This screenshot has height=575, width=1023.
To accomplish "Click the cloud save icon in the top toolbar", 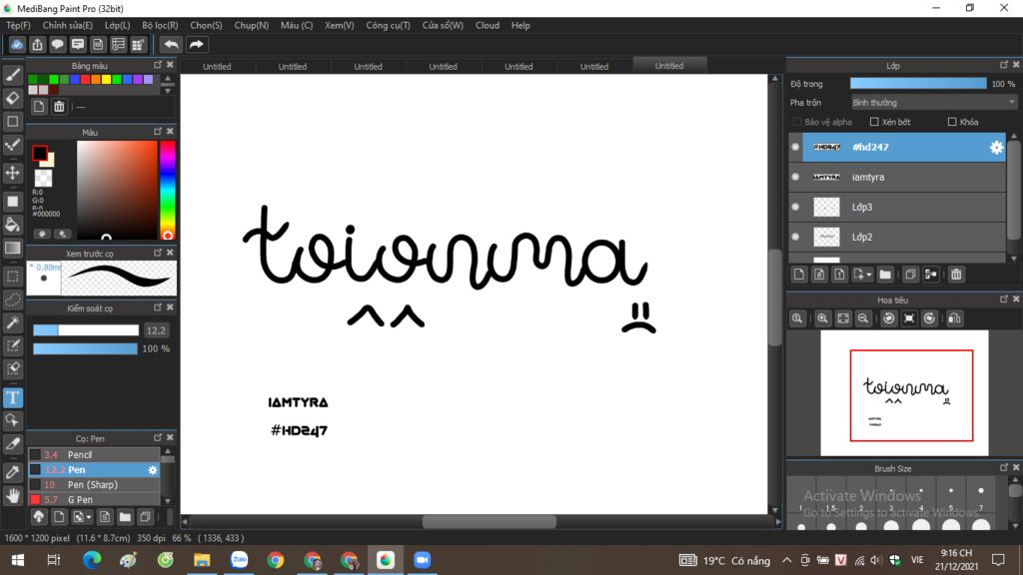I will [x=17, y=44].
